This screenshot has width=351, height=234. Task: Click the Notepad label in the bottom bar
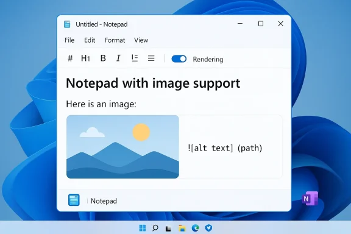[x=104, y=201]
